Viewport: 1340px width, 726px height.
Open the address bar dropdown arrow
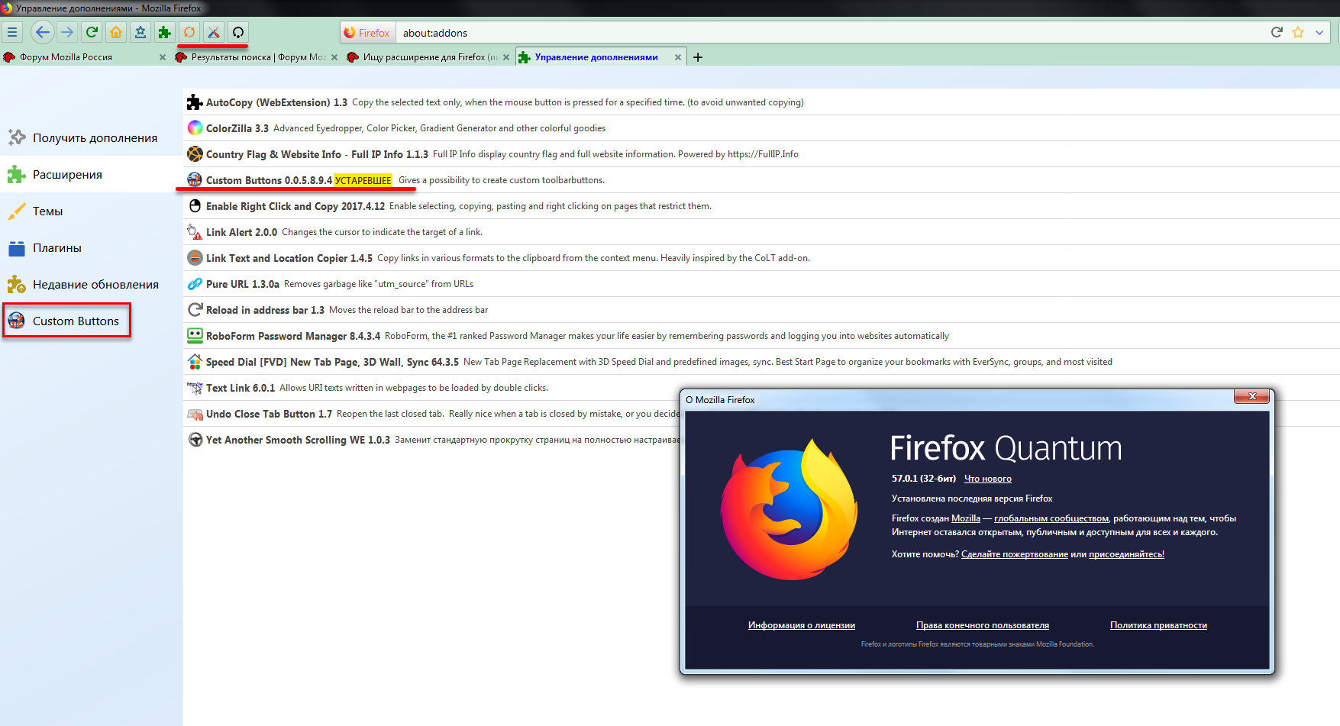point(1319,33)
